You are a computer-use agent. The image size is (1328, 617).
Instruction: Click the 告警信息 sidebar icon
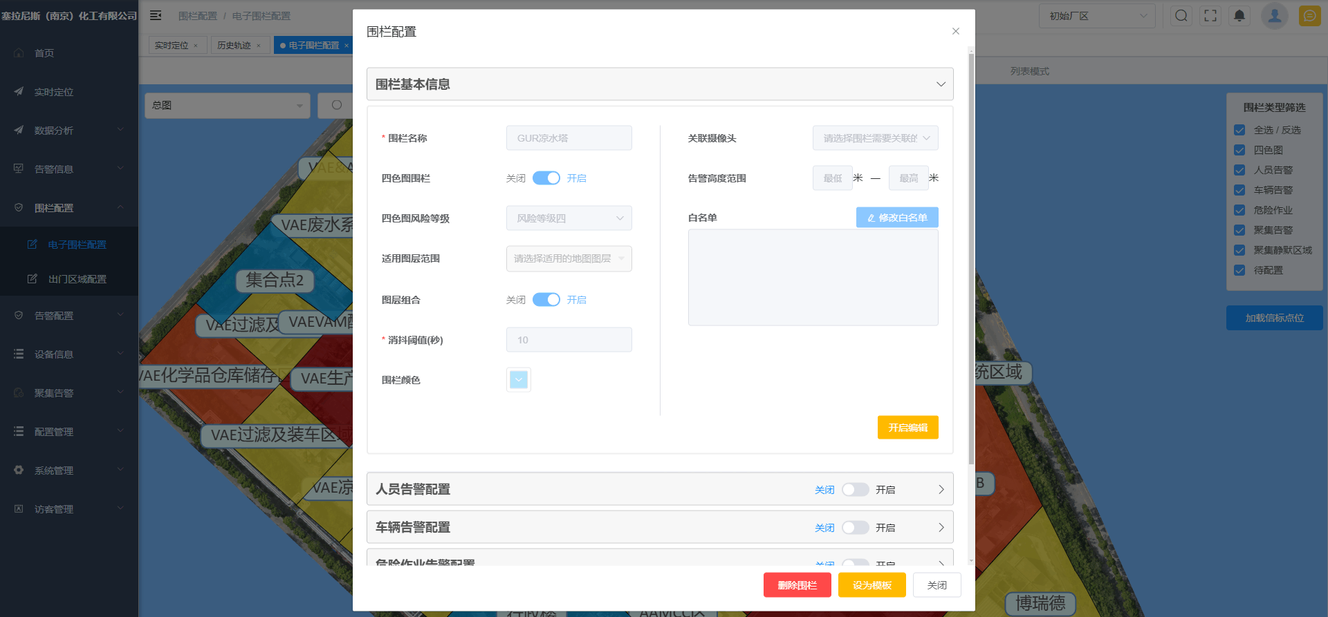pos(19,169)
